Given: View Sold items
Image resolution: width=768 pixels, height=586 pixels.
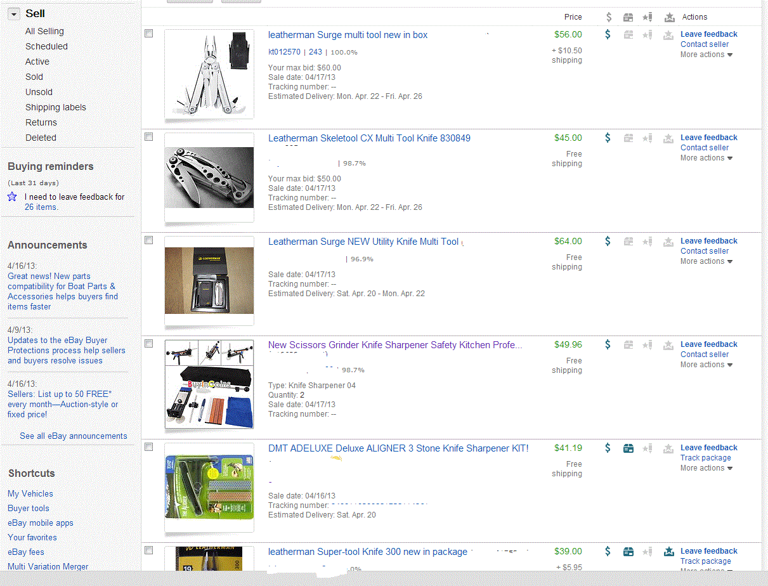Looking at the screenshot, I should coord(34,77).
